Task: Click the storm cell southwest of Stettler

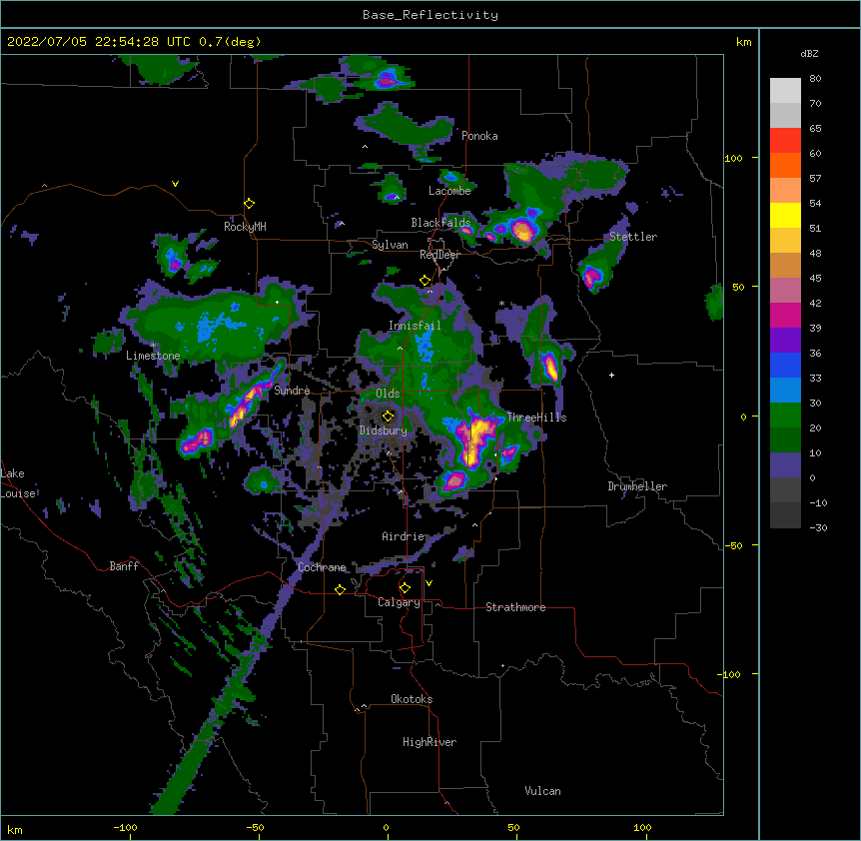Action: (x=591, y=276)
